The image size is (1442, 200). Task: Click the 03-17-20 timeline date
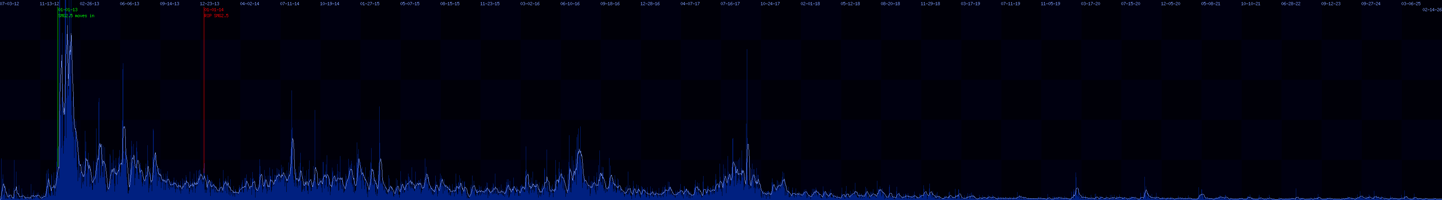point(1090,3)
